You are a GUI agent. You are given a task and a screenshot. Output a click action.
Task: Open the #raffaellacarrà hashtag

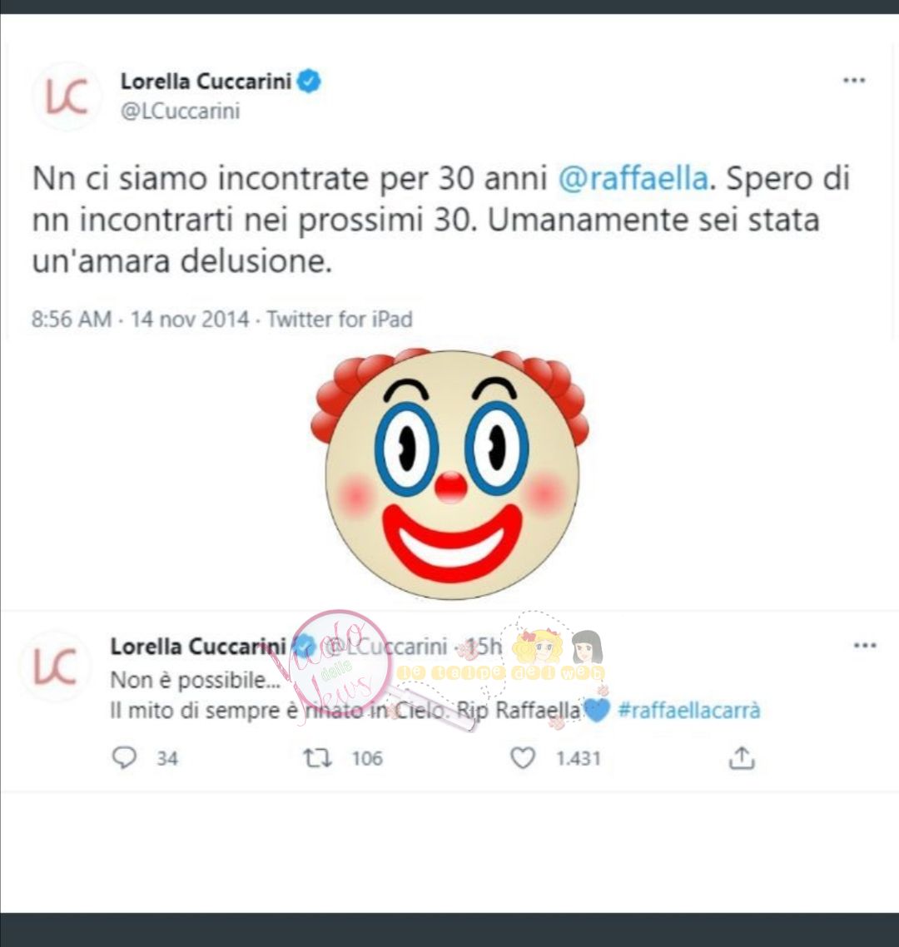[689, 711]
